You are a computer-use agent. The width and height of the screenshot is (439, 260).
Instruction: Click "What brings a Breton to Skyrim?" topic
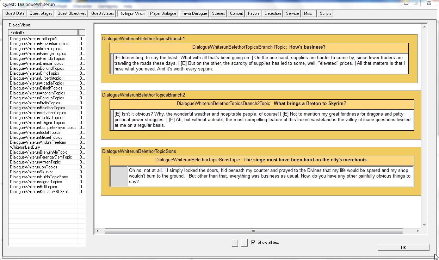[x=261, y=104]
